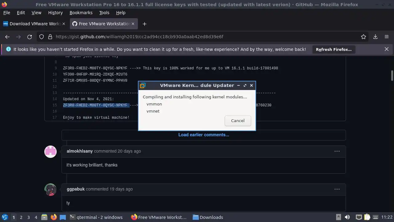Viewport: 394px width, 222px height.
Task: Open the tracking protection shield icon
Action: pyautogui.click(x=42, y=37)
